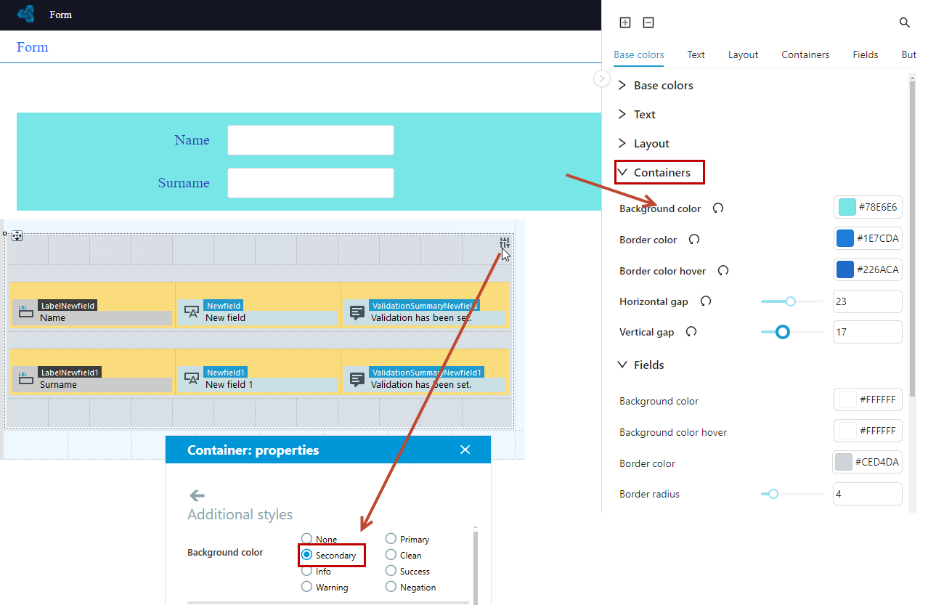Click the Newfield1 text field icon
Image resolution: width=928 pixels, height=605 pixels.
(x=192, y=378)
